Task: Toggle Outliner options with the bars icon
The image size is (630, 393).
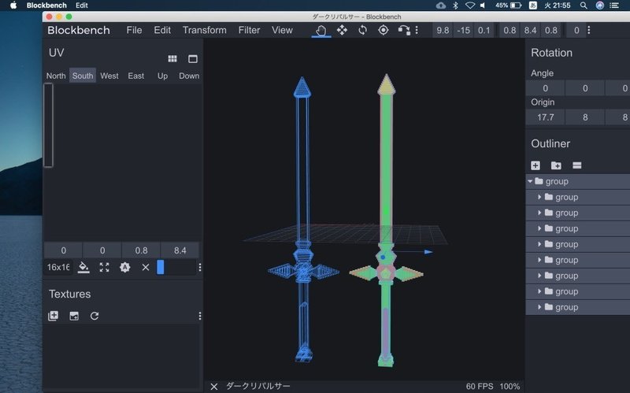Action: (x=577, y=165)
